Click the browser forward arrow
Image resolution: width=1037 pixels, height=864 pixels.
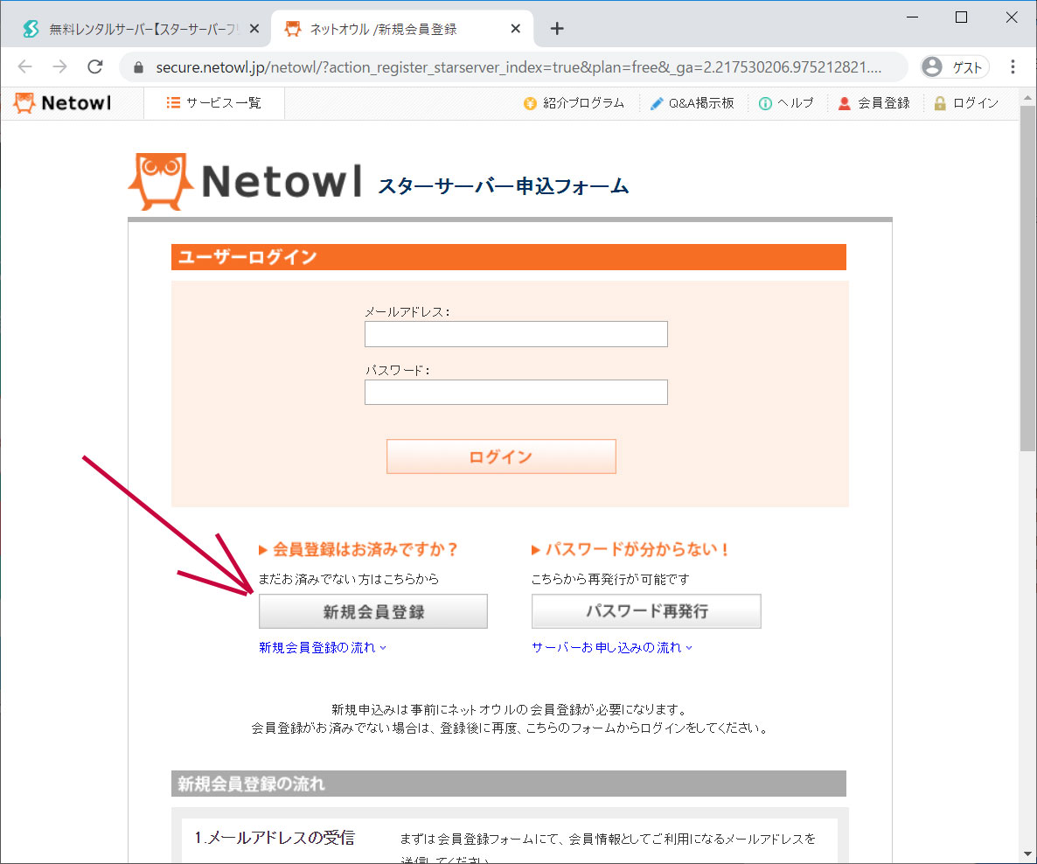pyautogui.click(x=60, y=66)
